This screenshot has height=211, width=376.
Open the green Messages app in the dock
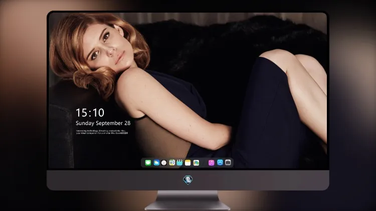click(x=148, y=162)
